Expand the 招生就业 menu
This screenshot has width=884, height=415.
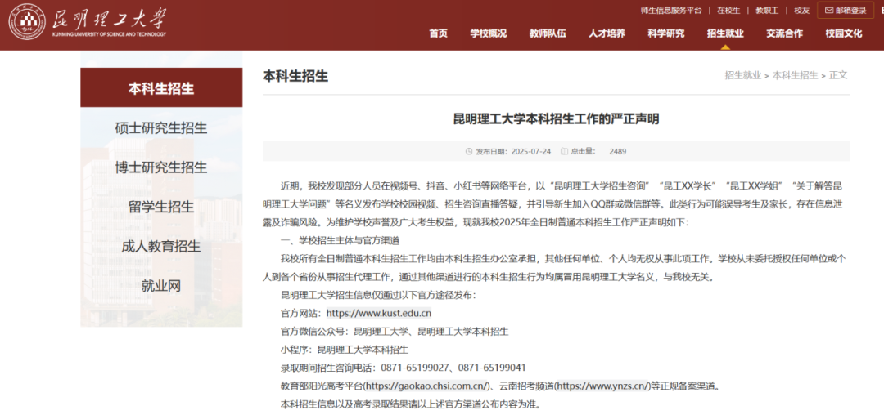coord(725,33)
